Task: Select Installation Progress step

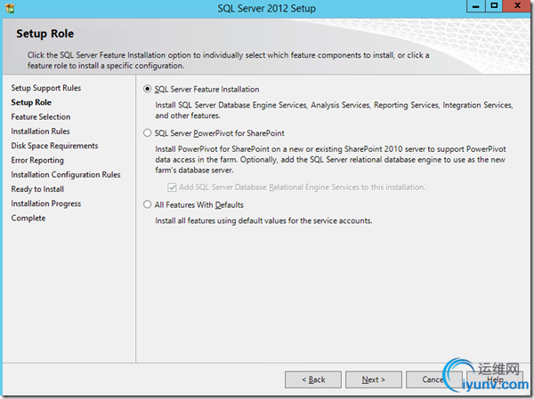Action: [46, 203]
